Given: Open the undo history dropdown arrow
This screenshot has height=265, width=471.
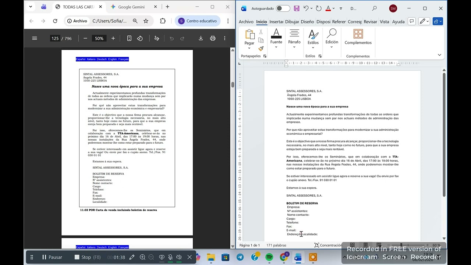Looking at the screenshot, I should tap(311, 8).
